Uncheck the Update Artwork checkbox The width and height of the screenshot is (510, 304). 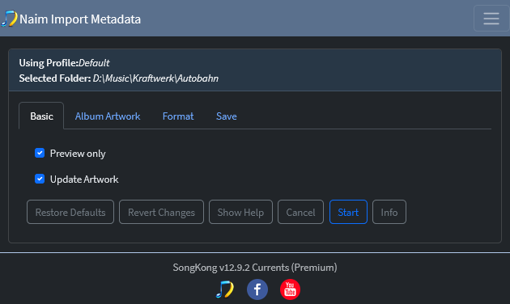coord(40,179)
